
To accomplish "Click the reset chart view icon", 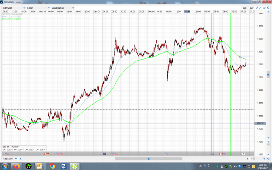I will [268, 159].
